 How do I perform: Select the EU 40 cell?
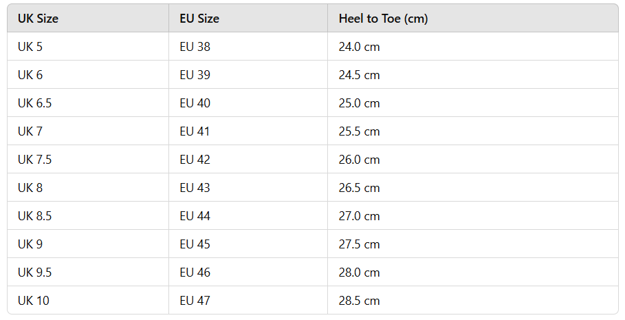195,103
